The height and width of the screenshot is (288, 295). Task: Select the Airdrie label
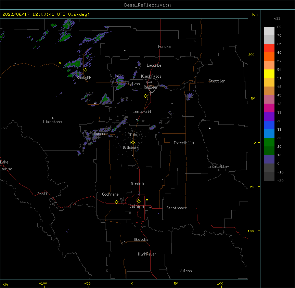pos(138,184)
